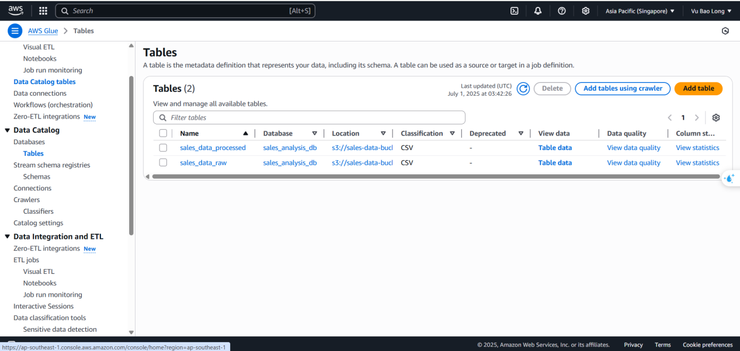Screen dimensions: 740x351
Task: Click the top AWS Search box
Action: point(185,11)
